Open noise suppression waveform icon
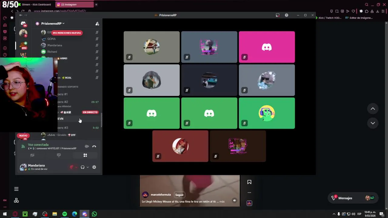This screenshot has width=388, height=218. 87,147
